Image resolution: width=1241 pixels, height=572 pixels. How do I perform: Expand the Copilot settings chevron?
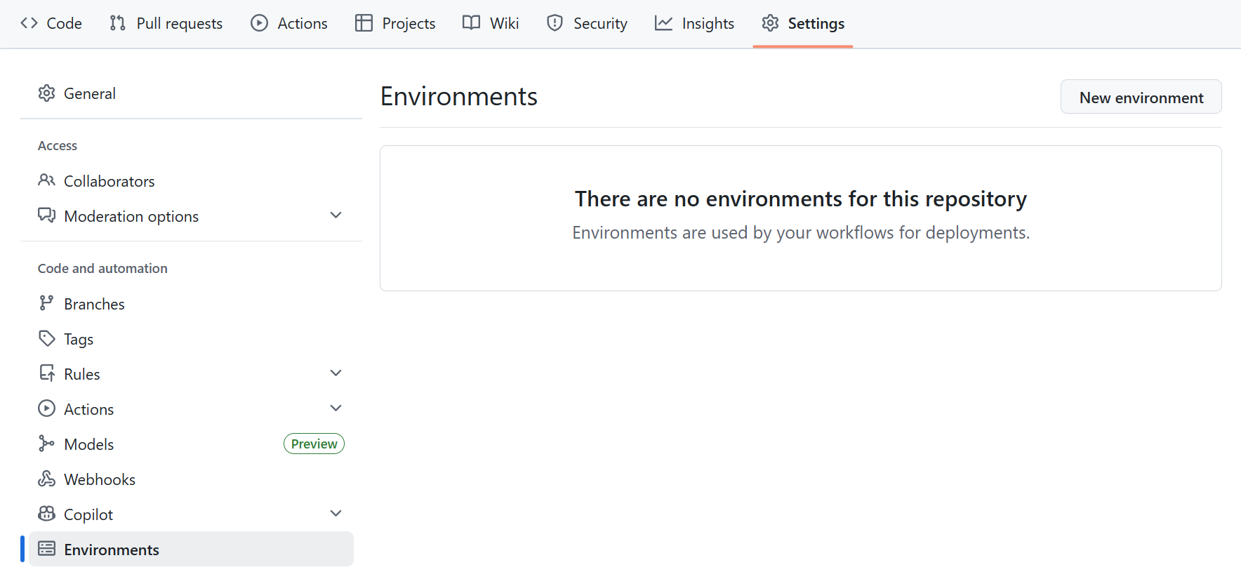pyautogui.click(x=336, y=514)
